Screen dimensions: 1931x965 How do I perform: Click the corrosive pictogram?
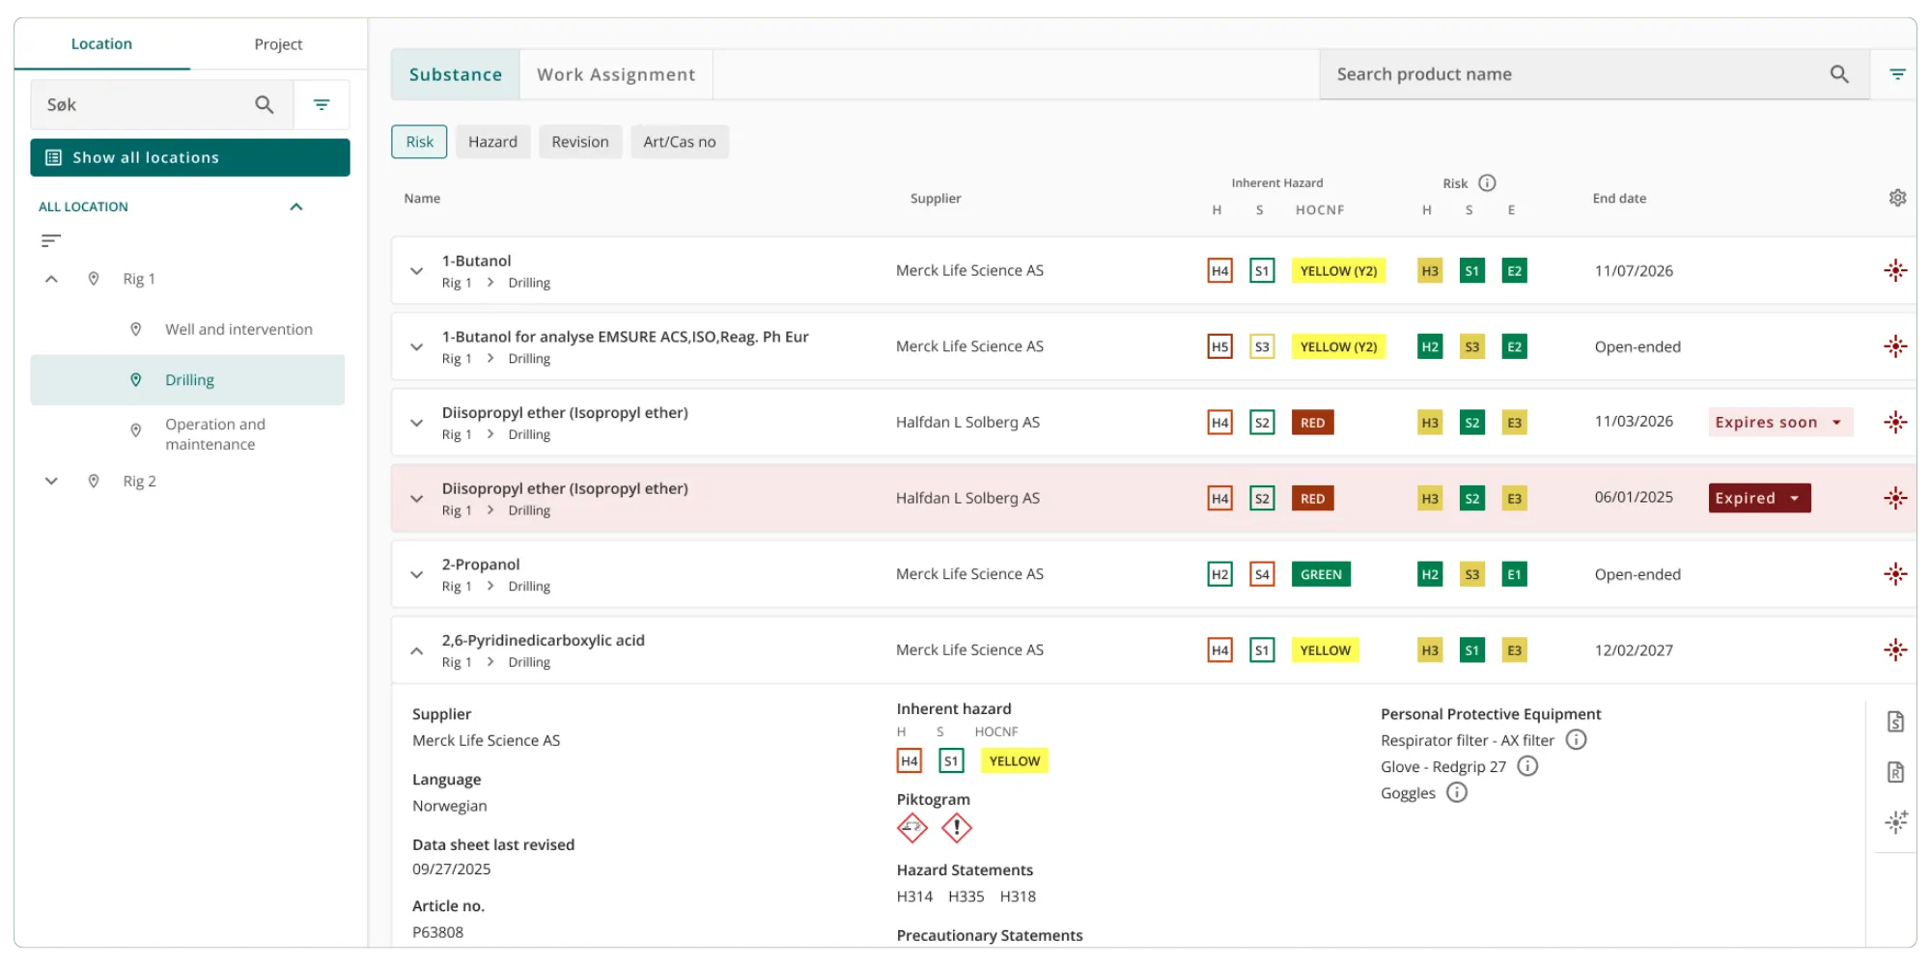click(912, 828)
